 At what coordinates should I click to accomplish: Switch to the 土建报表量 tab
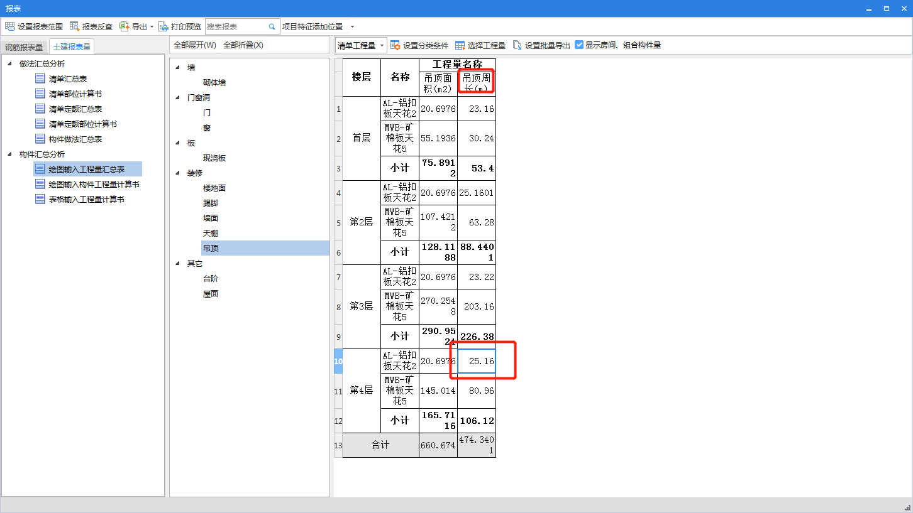pos(71,46)
